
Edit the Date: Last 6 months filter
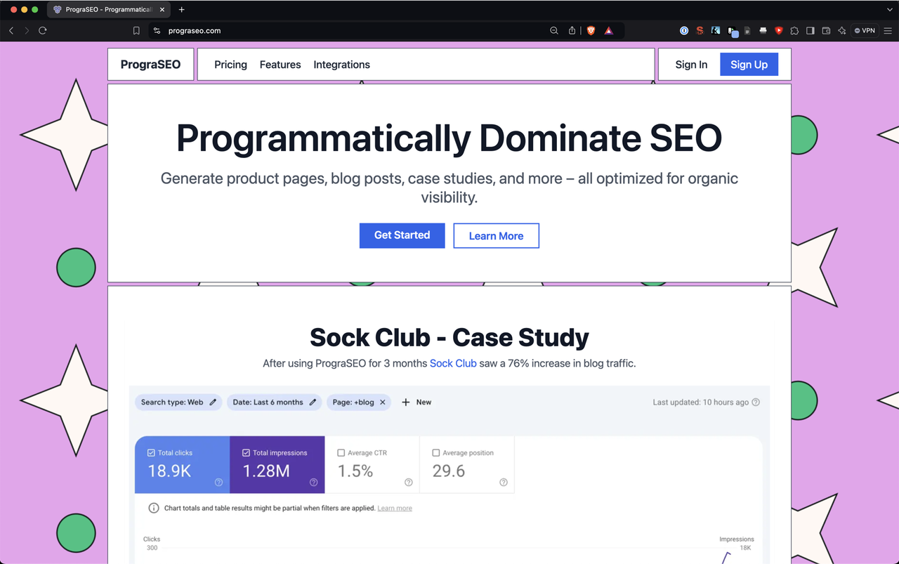point(274,402)
